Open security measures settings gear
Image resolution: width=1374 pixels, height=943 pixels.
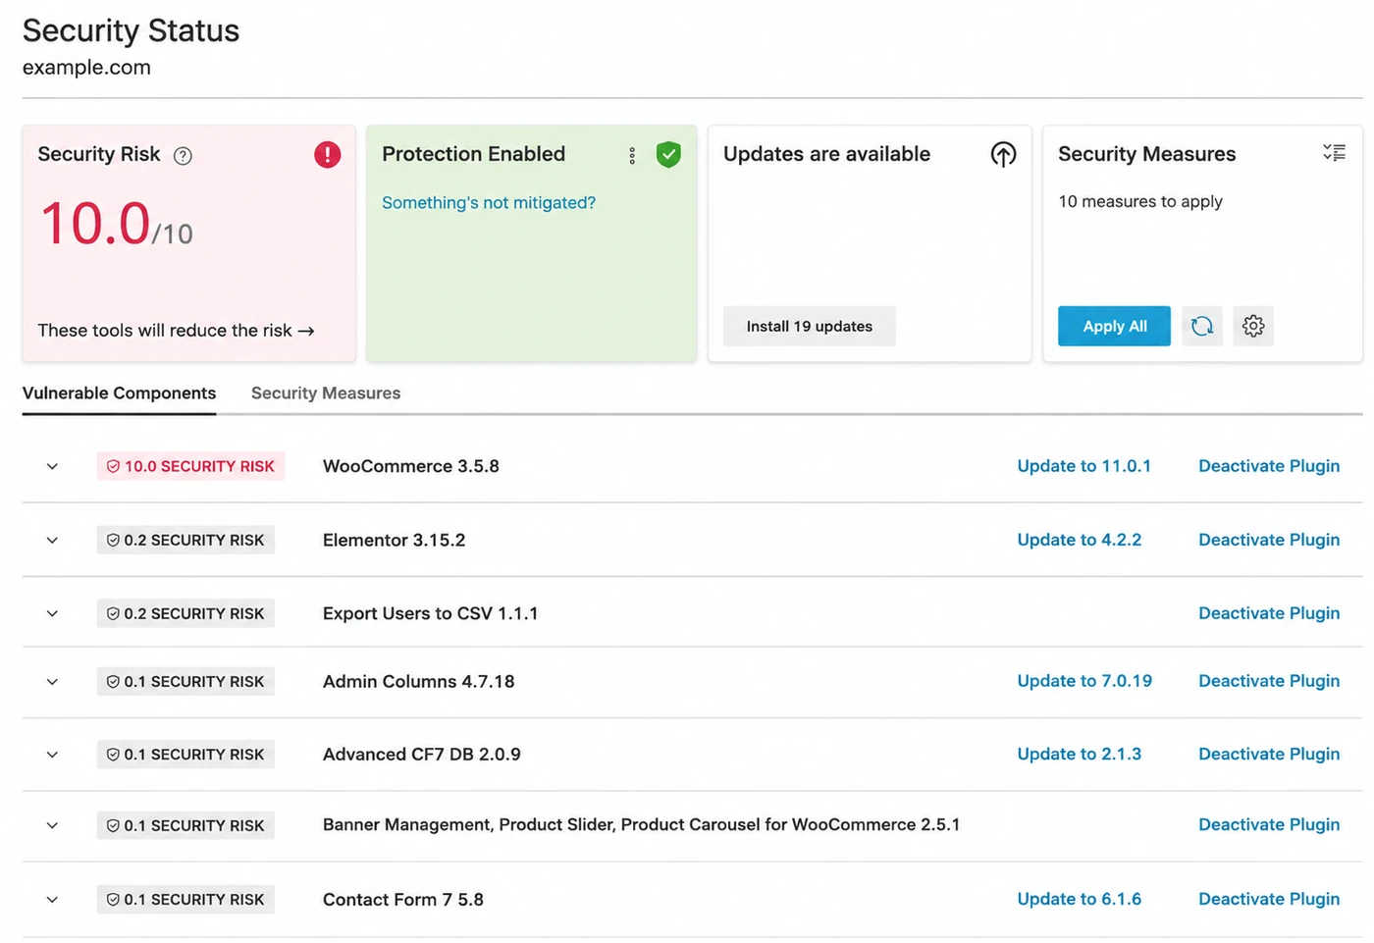[1253, 326]
